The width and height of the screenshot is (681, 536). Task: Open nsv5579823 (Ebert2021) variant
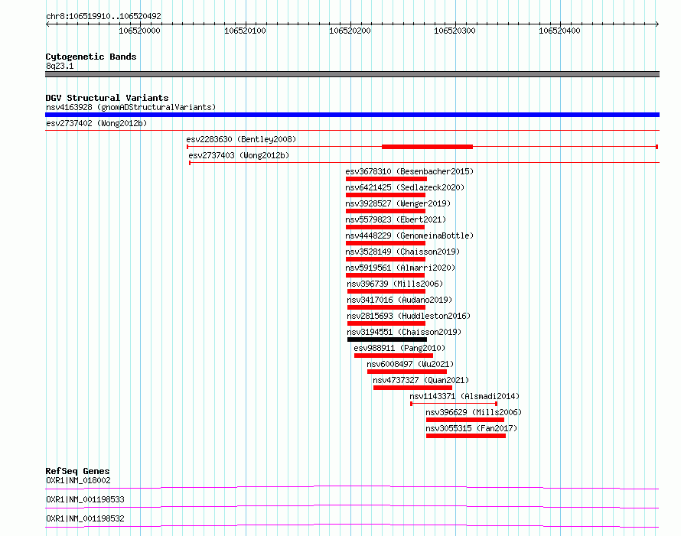click(396, 219)
